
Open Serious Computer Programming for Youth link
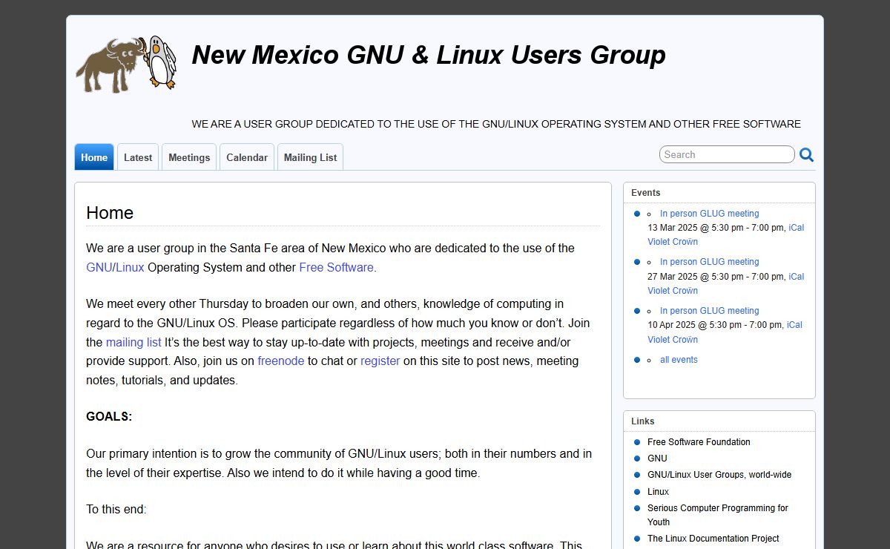718,515
